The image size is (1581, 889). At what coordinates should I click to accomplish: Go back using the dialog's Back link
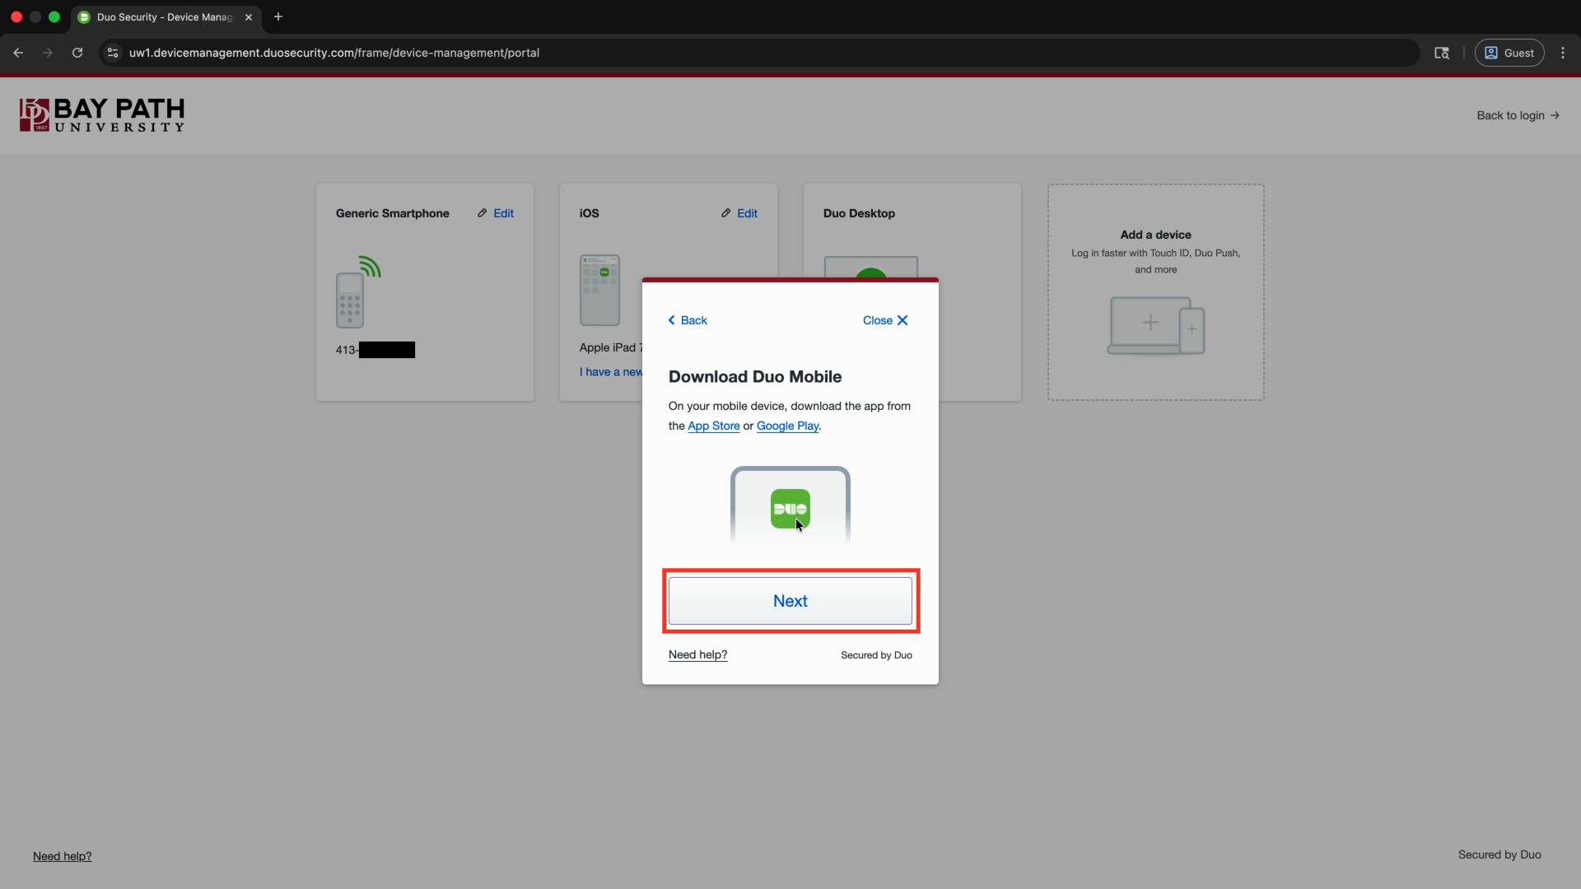click(688, 320)
